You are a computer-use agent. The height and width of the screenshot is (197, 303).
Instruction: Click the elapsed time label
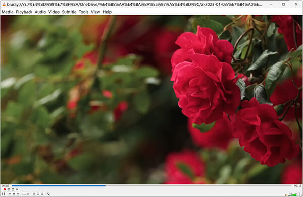(x=5, y=186)
